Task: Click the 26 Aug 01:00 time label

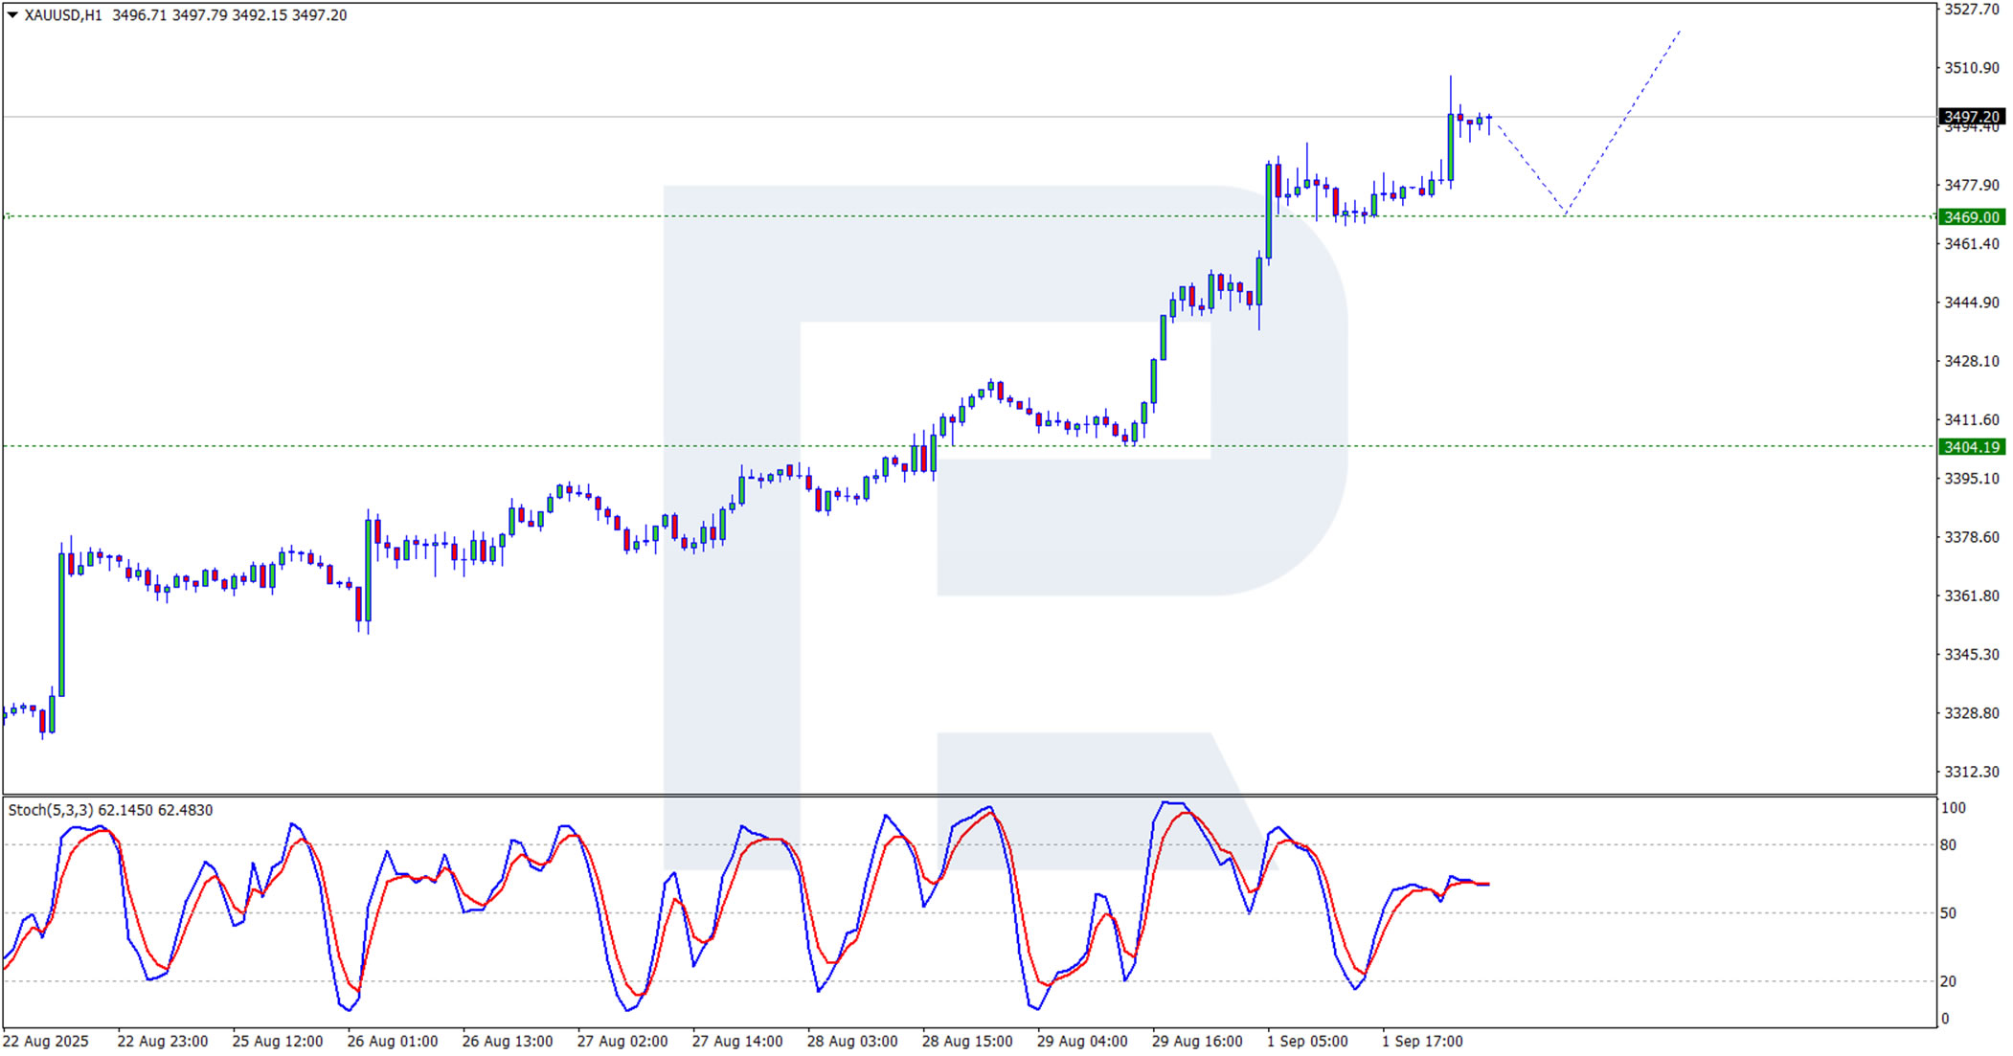Action: point(393,1041)
